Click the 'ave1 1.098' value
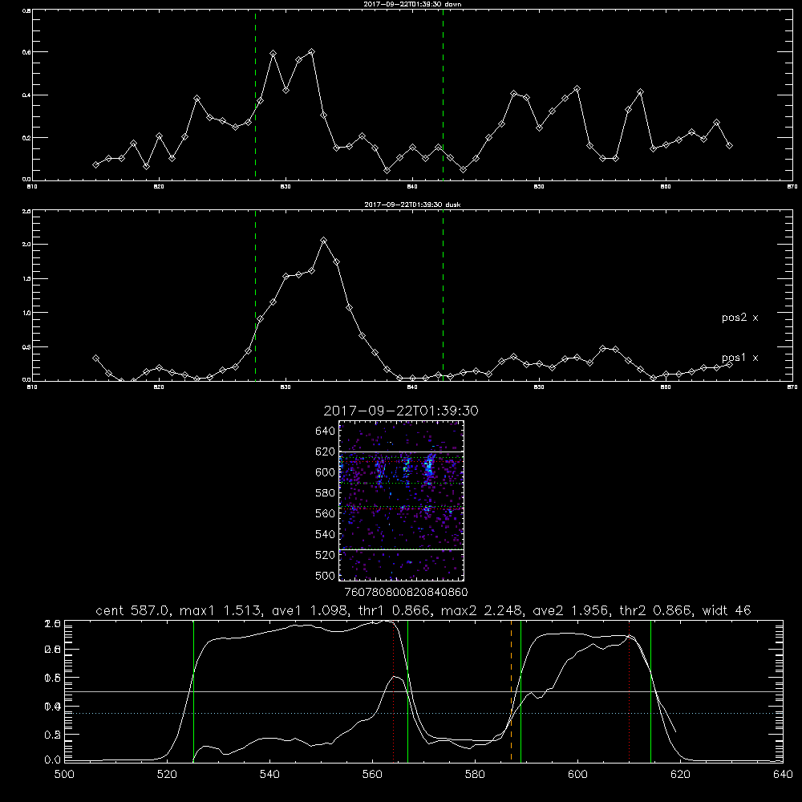This screenshot has width=802, height=802. point(311,610)
